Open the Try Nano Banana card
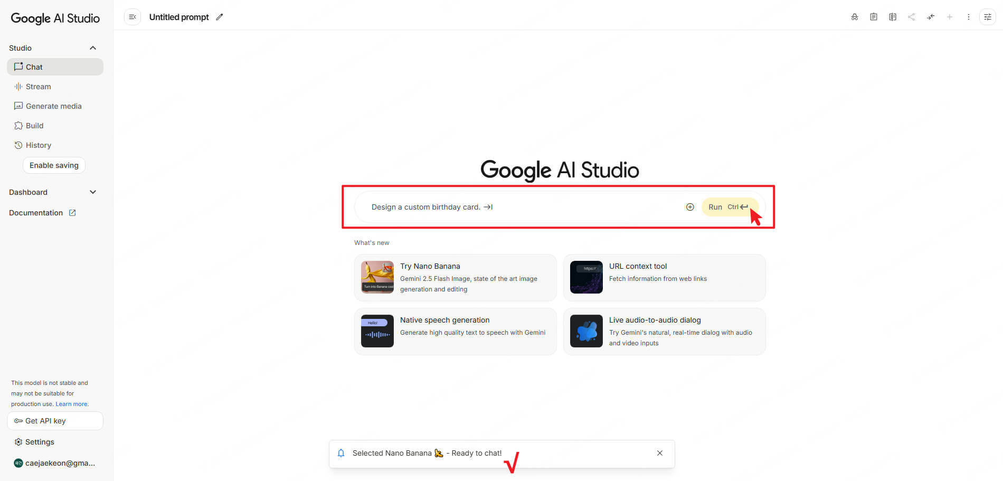Image resolution: width=1003 pixels, height=481 pixels. pos(455,278)
